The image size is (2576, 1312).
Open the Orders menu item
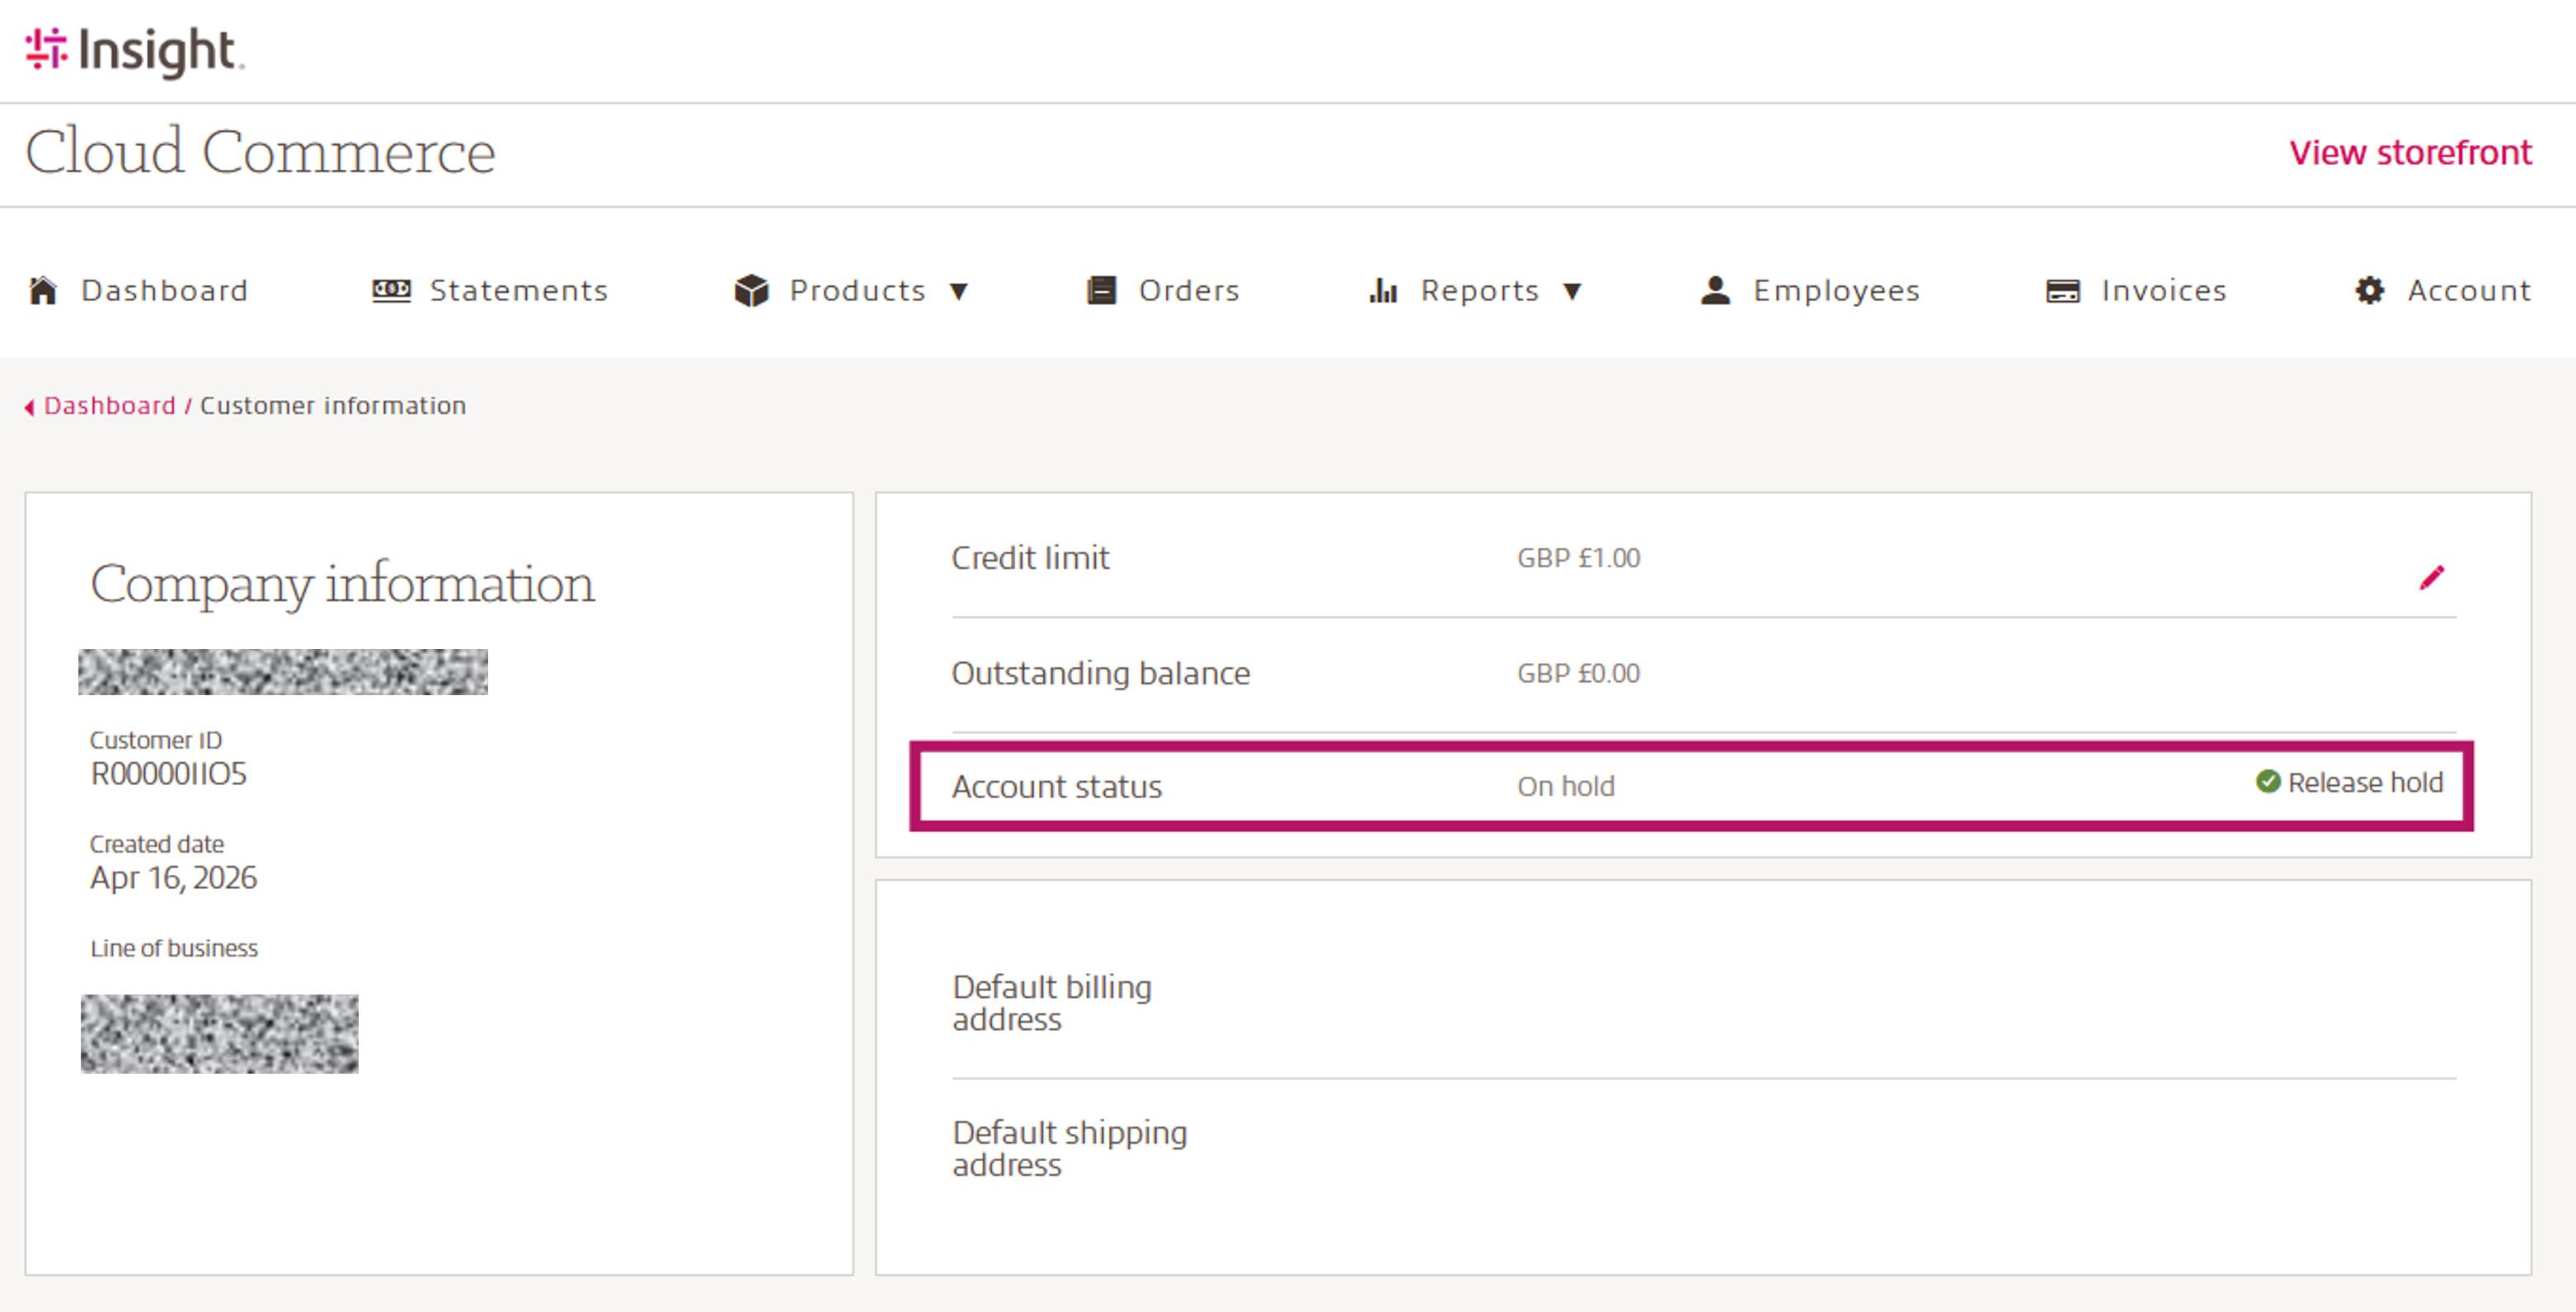1188,290
